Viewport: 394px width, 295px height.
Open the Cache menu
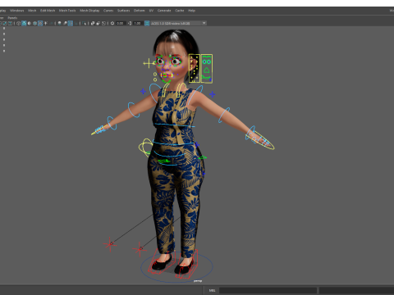point(180,11)
